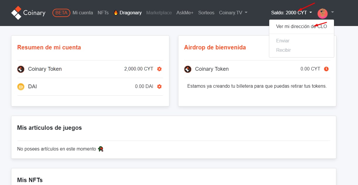The height and width of the screenshot is (185, 358).
Task: Click the 2,000.00 CYT amount
Action: (139, 69)
